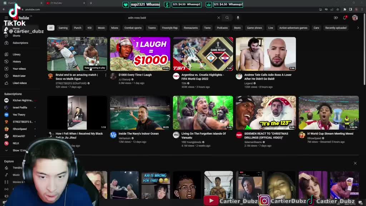The width and height of the screenshot is (366, 206).
Task: Select the KSI filter chip
Action: coord(89,28)
